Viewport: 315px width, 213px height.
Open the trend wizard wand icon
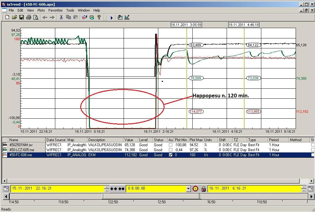click(85, 17)
